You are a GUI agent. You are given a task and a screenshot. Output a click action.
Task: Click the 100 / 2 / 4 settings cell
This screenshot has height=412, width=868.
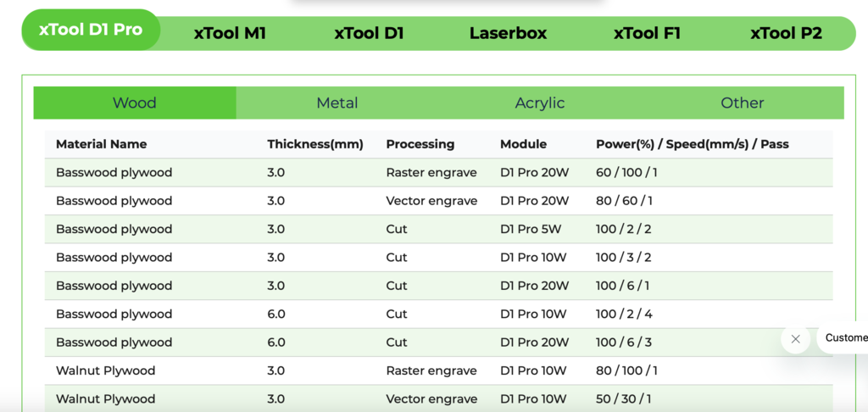pos(624,314)
